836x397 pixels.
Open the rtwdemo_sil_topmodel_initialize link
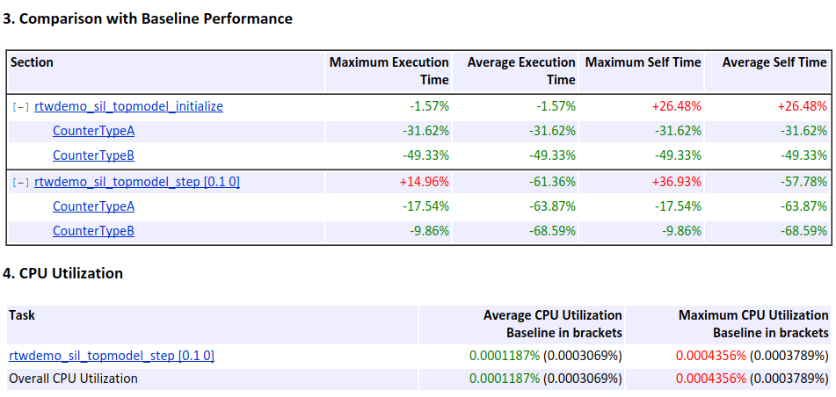click(128, 106)
